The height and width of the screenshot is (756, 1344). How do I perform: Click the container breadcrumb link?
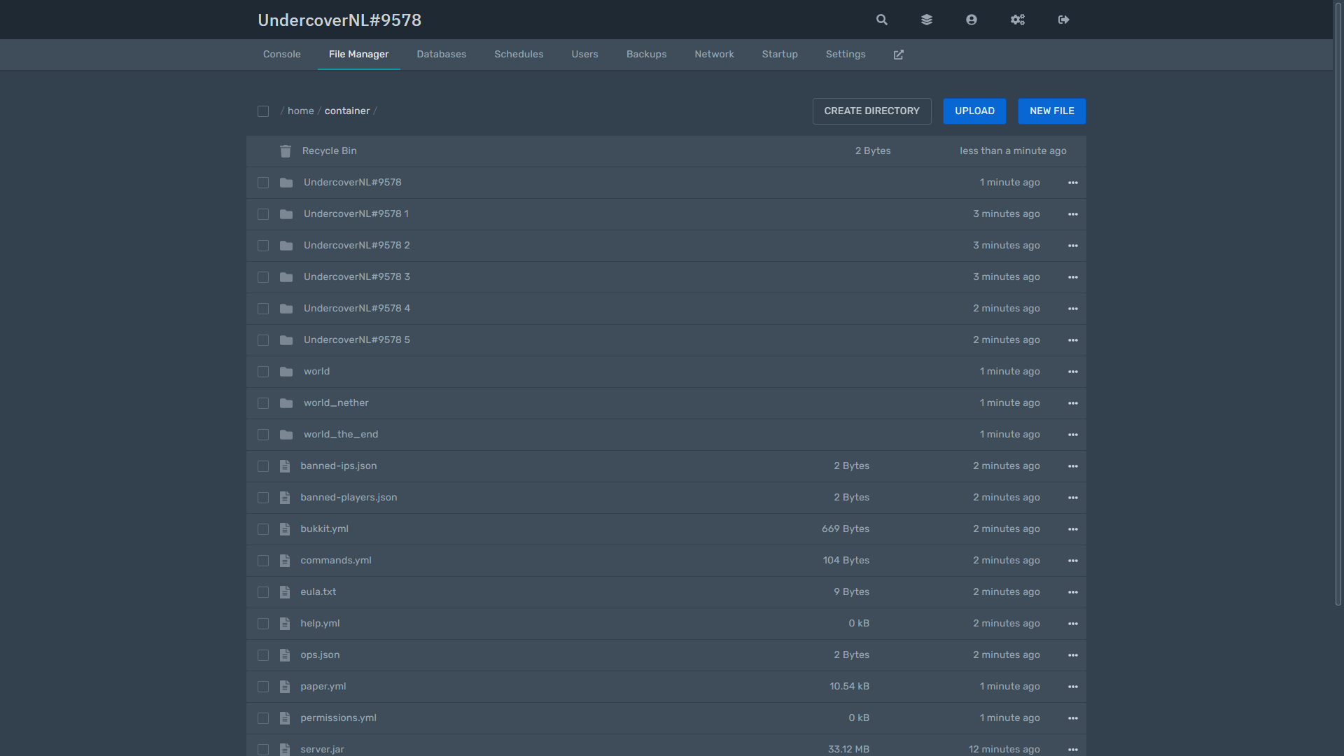pyautogui.click(x=347, y=111)
